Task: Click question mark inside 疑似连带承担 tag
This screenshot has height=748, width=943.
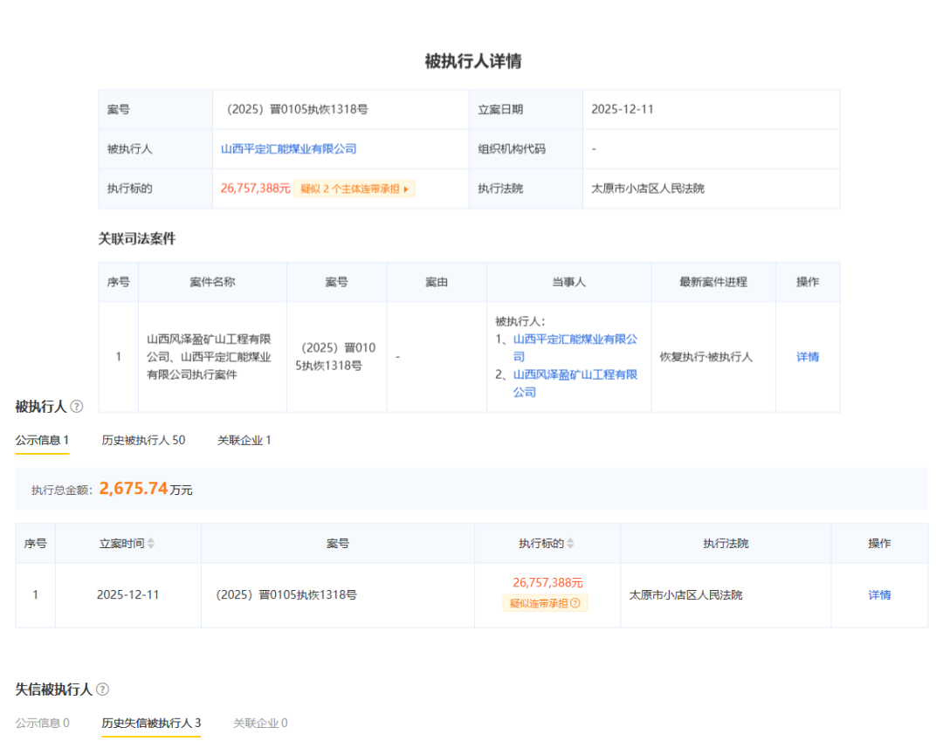Action: (x=577, y=603)
